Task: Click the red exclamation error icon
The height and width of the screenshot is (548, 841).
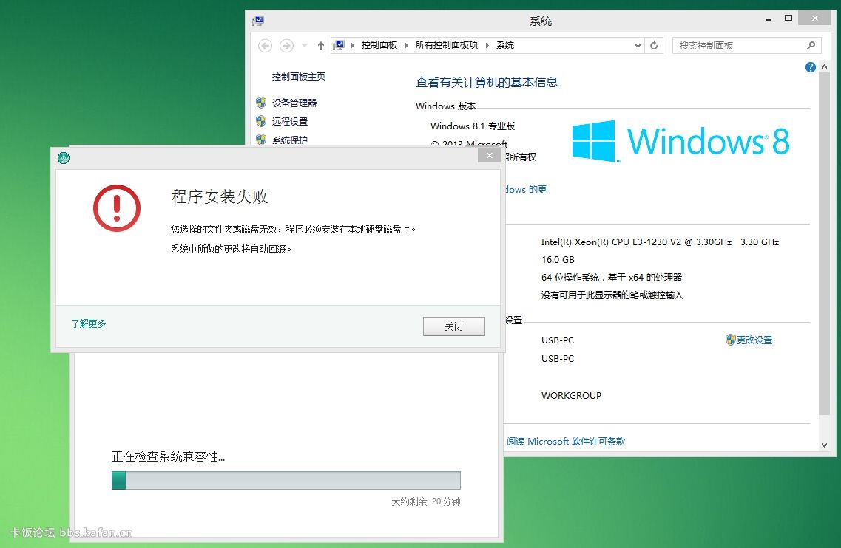Action: (x=117, y=208)
